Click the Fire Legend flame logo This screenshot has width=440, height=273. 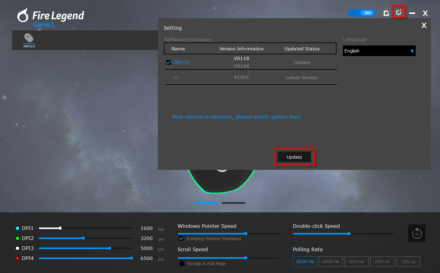point(23,15)
